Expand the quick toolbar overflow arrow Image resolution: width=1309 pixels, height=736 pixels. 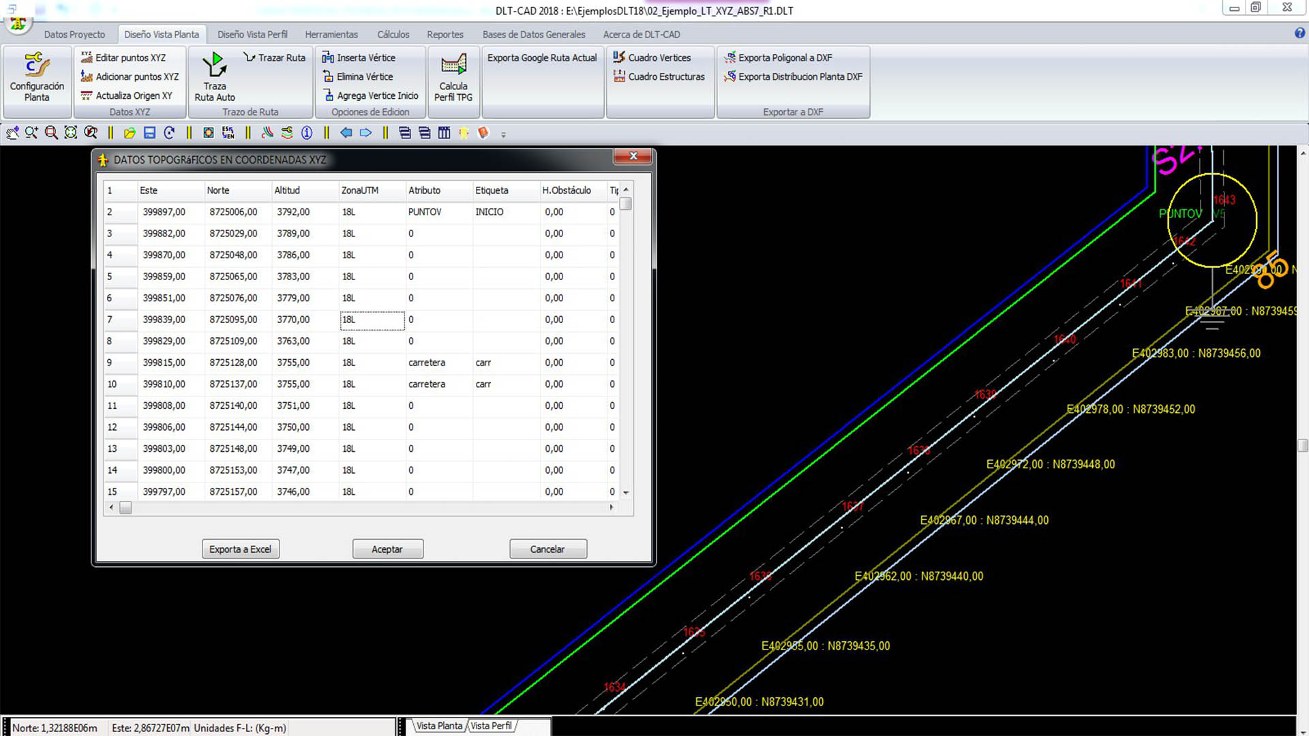[504, 135]
